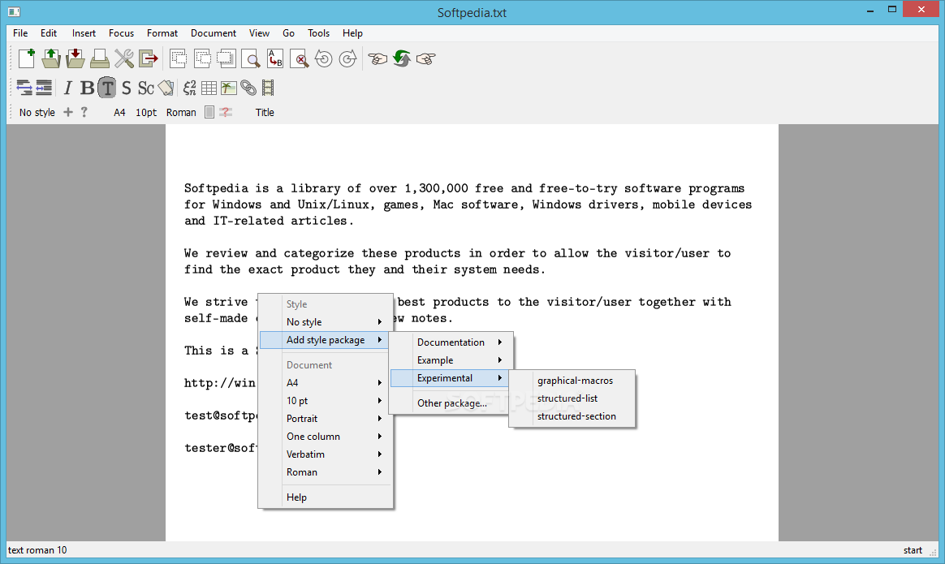Open the Insert menu

[x=84, y=33]
